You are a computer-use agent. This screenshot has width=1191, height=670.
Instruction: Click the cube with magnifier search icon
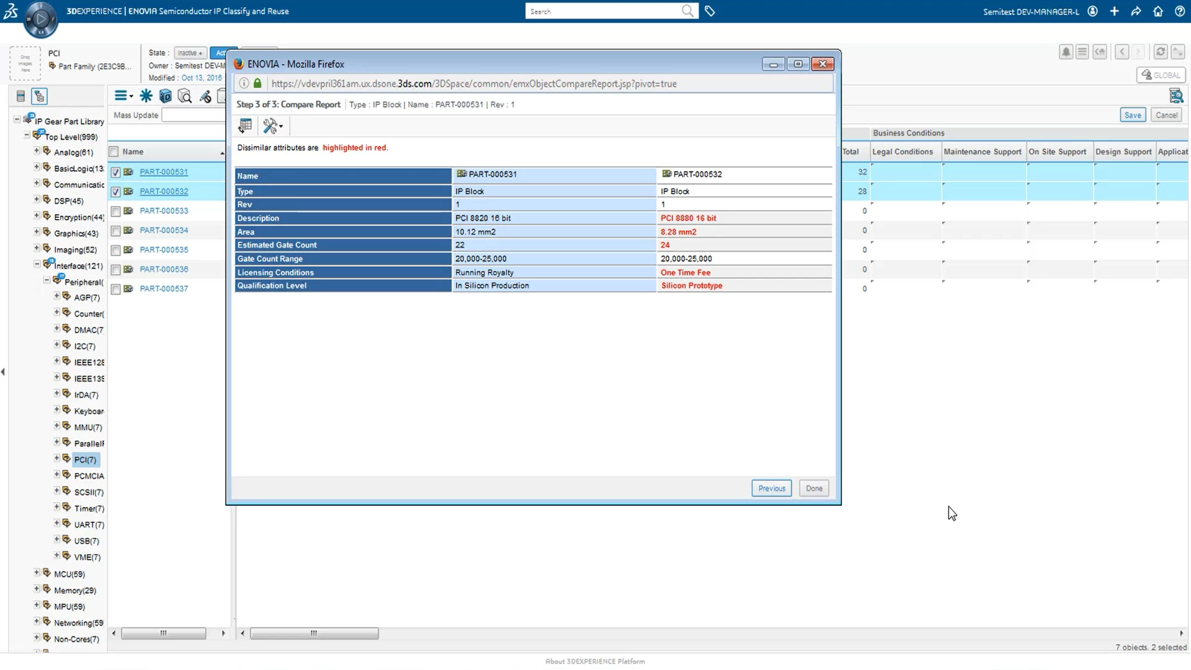point(184,96)
